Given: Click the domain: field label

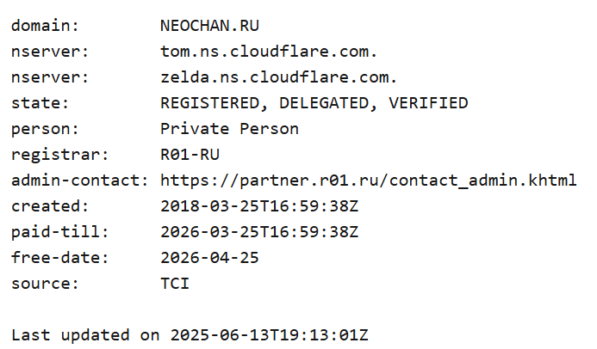Looking at the screenshot, I should pyautogui.click(x=45, y=26).
